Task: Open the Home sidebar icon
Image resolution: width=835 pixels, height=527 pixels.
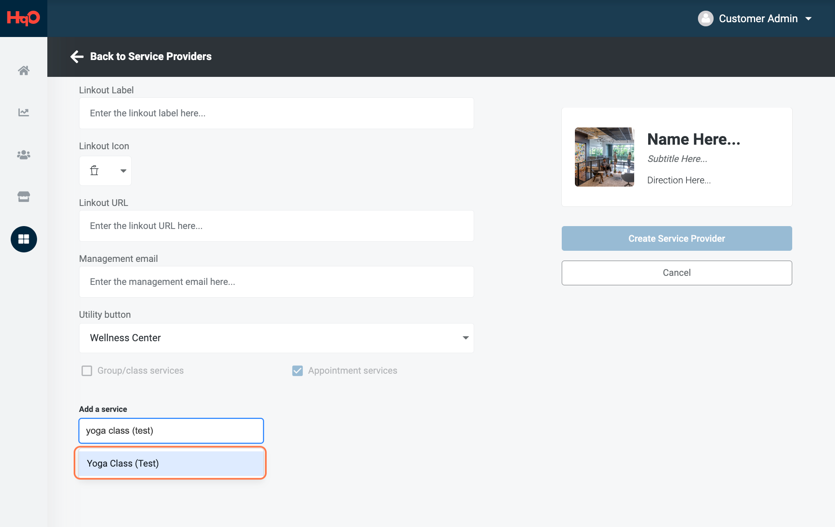Action: (x=23, y=70)
